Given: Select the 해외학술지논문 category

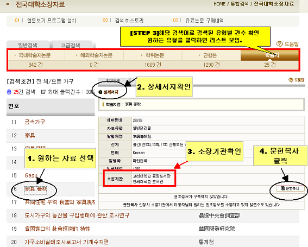Looking at the screenshot, I should tap(96, 55).
